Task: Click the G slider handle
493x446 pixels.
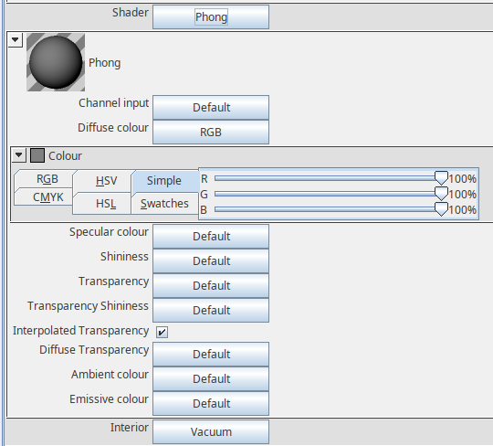Action: 441,194
